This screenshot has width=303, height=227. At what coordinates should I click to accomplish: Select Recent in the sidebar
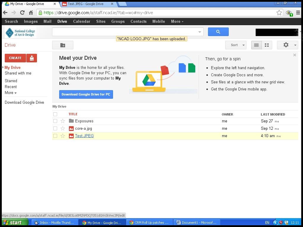pyautogui.click(x=11, y=87)
